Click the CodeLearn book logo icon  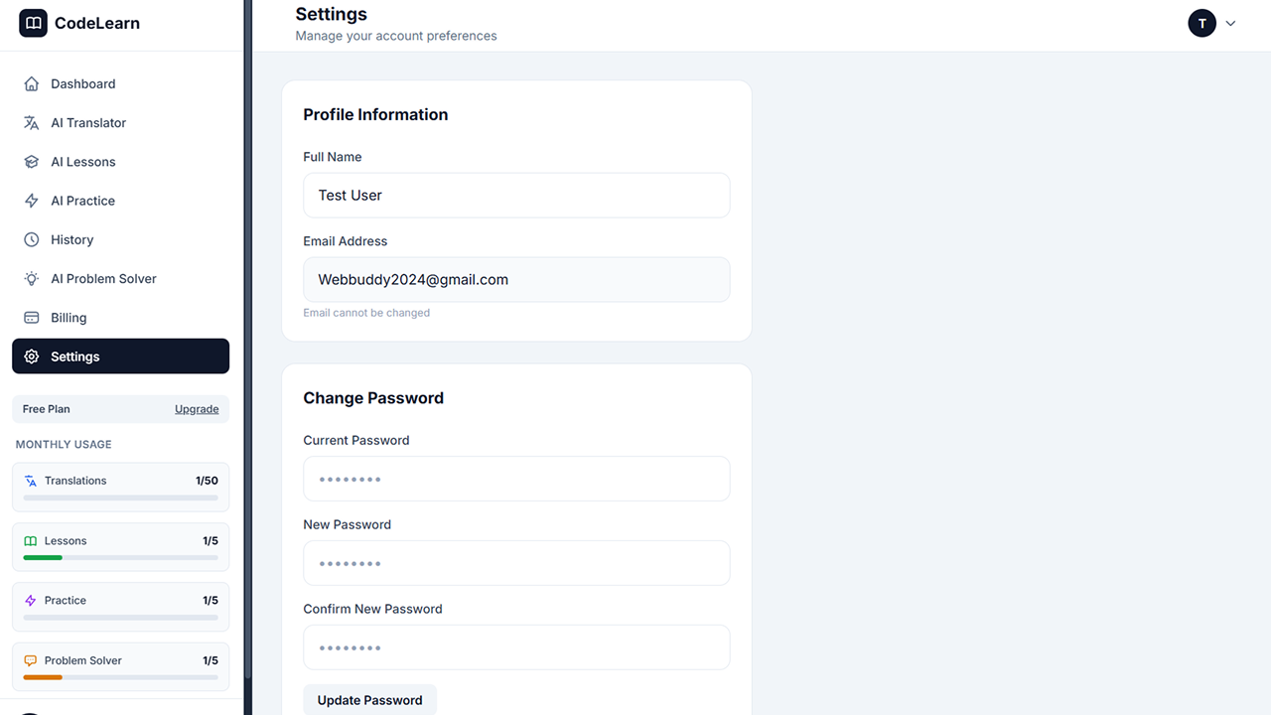coord(33,23)
